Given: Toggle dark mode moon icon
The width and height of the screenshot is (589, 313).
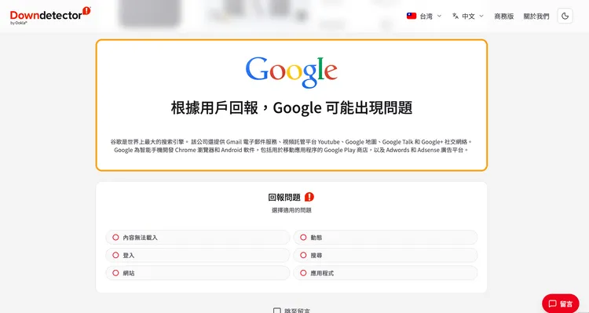Looking at the screenshot, I should (x=565, y=16).
